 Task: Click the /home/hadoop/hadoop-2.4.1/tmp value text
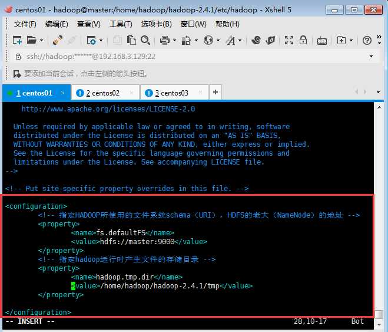tap(160, 286)
